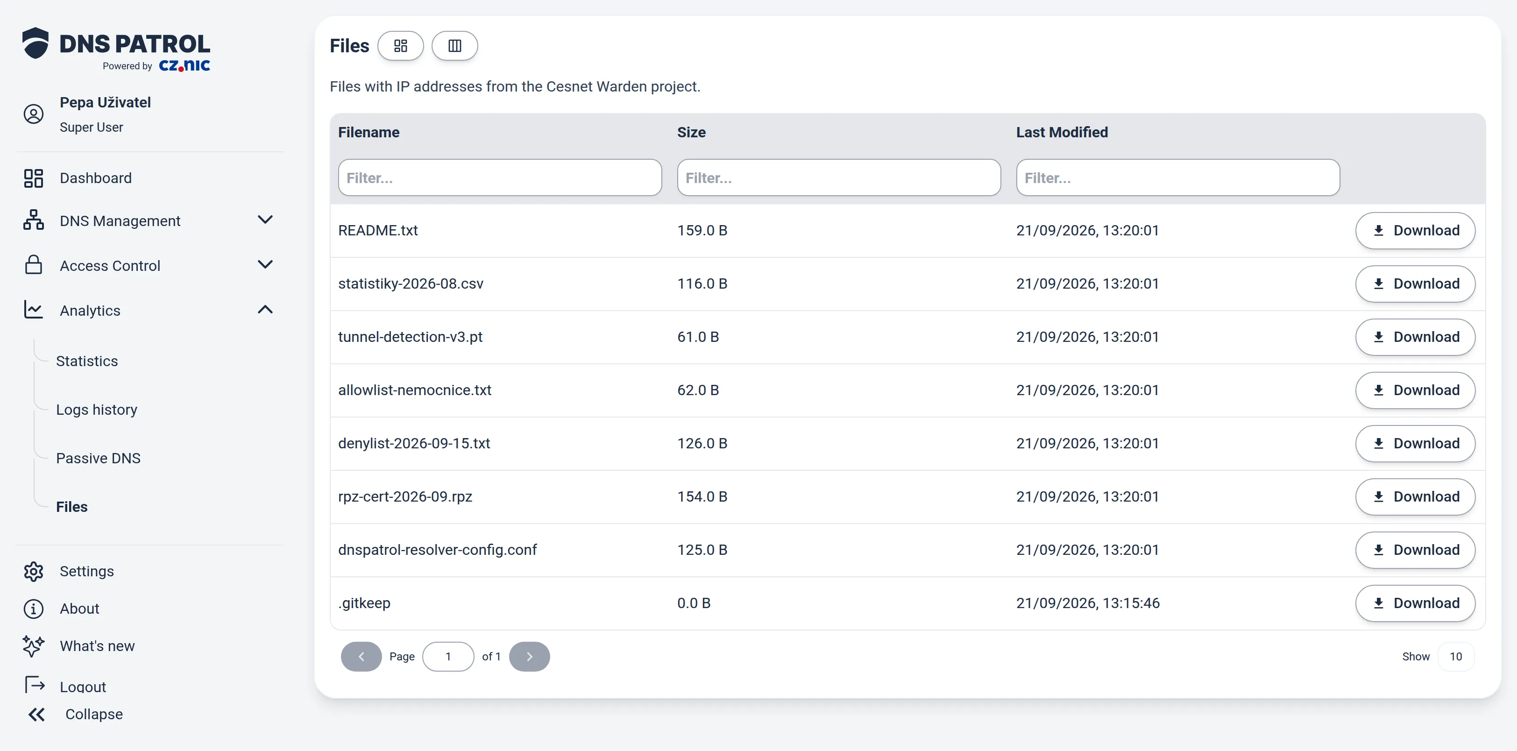Click the Last Modified column header
This screenshot has height=751, width=1517.
click(1062, 132)
